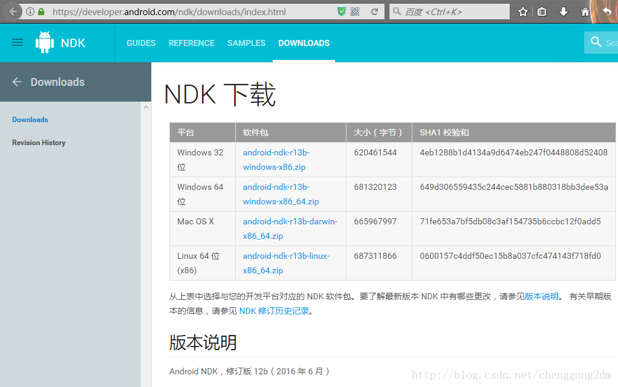Image resolution: width=618 pixels, height=387 pixels.
Task: Collapse the Downloads sidebar with back arrow
Action: tap(17, 82)
